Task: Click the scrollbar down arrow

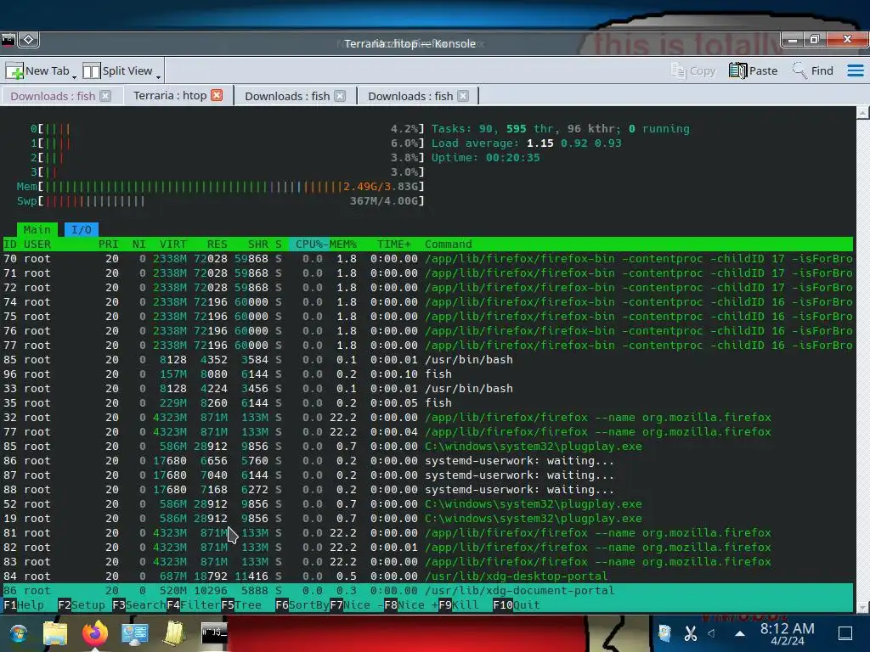Action: pos(862,606)
